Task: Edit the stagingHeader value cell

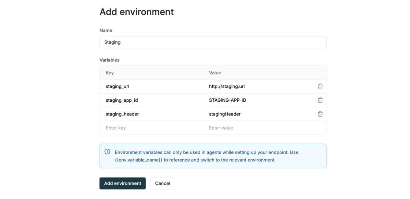Action: click(225, 114)
